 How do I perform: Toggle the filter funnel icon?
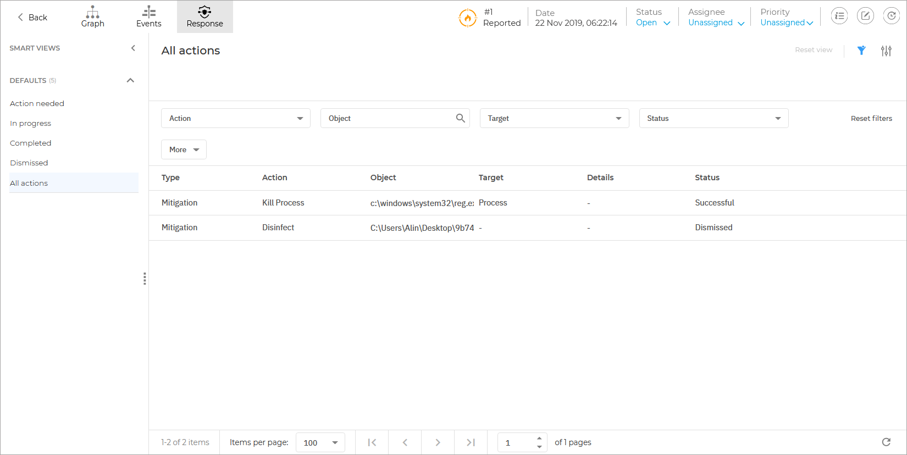coord(861,51)
